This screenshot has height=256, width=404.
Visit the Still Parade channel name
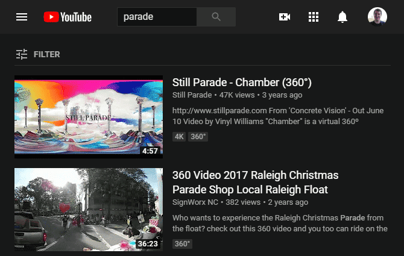(192, 95)
